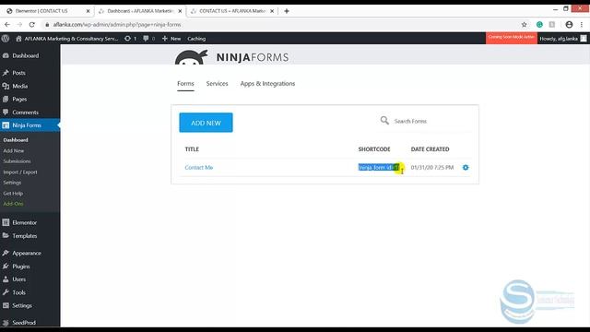Open Caching menu in admin bar
This screenshot has width=590, height=332.
196,39
